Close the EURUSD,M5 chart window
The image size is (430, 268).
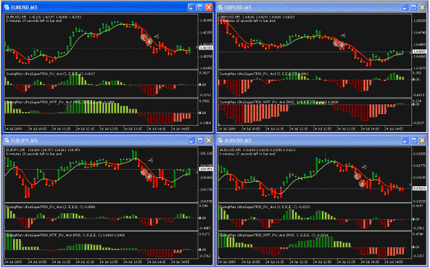coord(209,7)
